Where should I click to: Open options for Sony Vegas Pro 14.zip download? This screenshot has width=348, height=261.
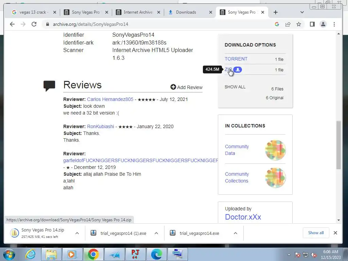(x=77, y=233)
